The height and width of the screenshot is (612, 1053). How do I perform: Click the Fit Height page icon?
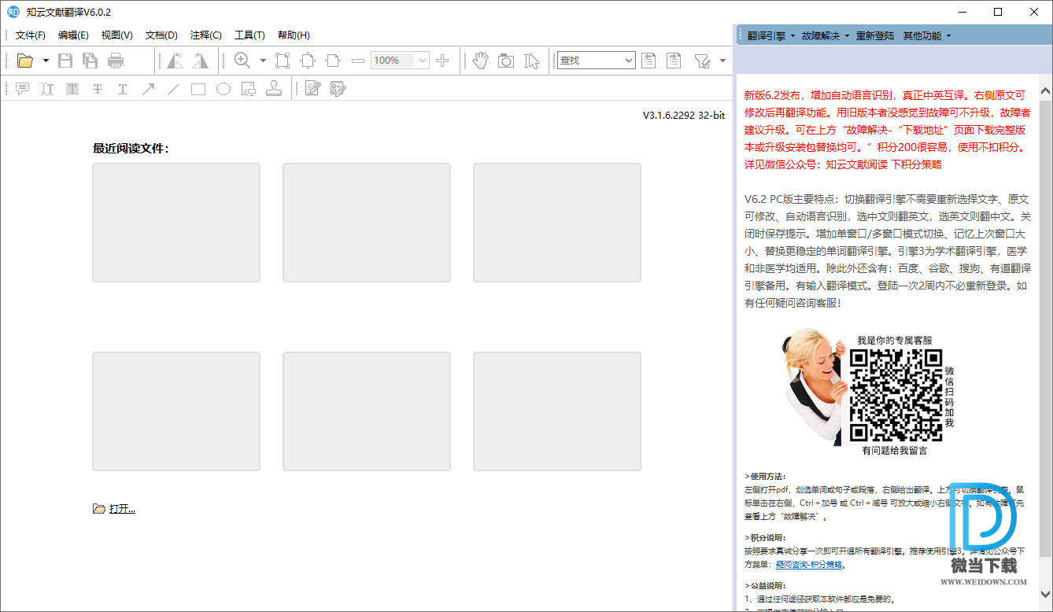point(308,61)
